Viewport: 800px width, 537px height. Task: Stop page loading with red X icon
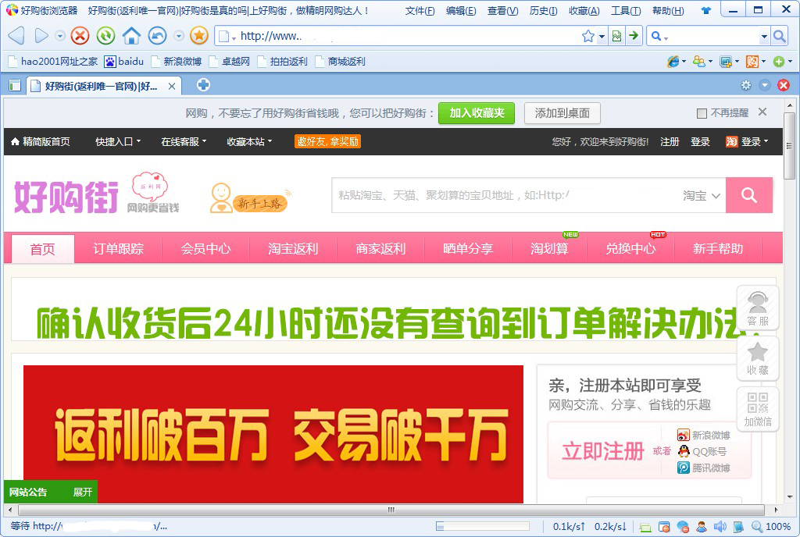[80, 36]
